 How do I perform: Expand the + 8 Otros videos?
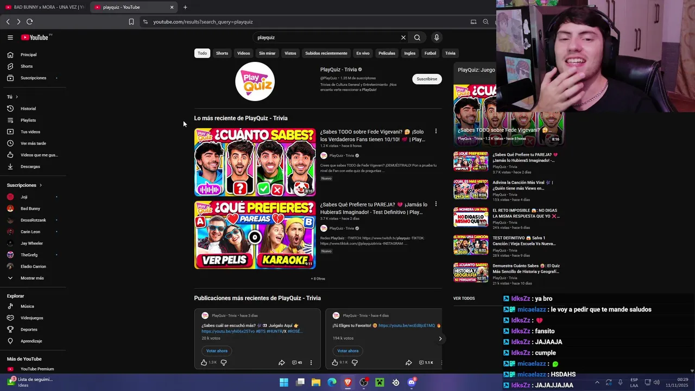318,279
